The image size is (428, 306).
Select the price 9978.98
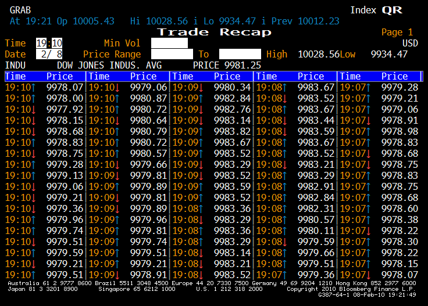point(400,131)
